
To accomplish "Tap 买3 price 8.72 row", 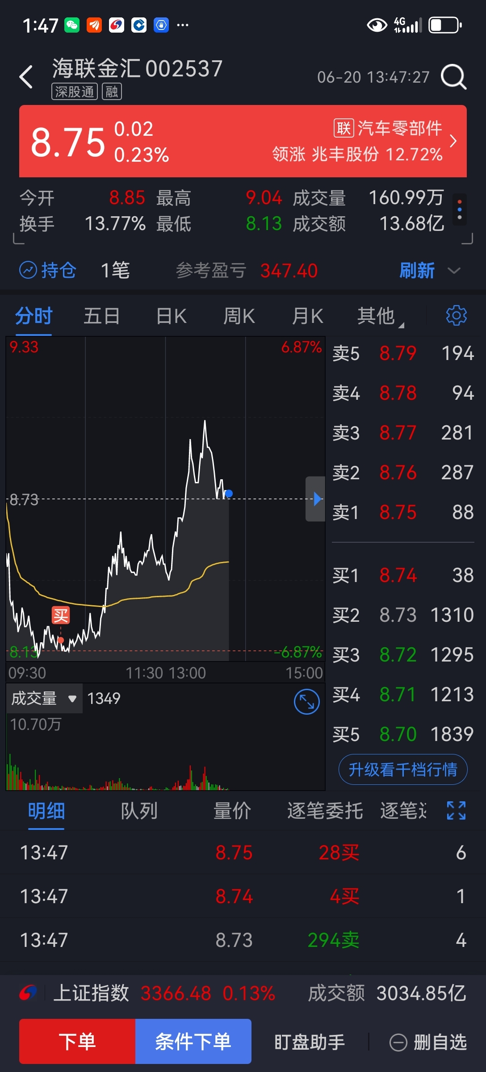I will click(x=403, y=655).
